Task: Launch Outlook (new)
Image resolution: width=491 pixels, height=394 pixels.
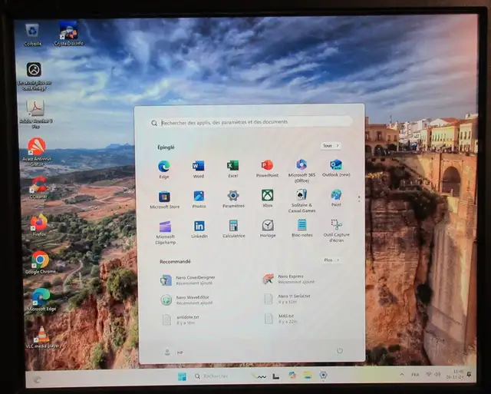Action: pos(336,168)
